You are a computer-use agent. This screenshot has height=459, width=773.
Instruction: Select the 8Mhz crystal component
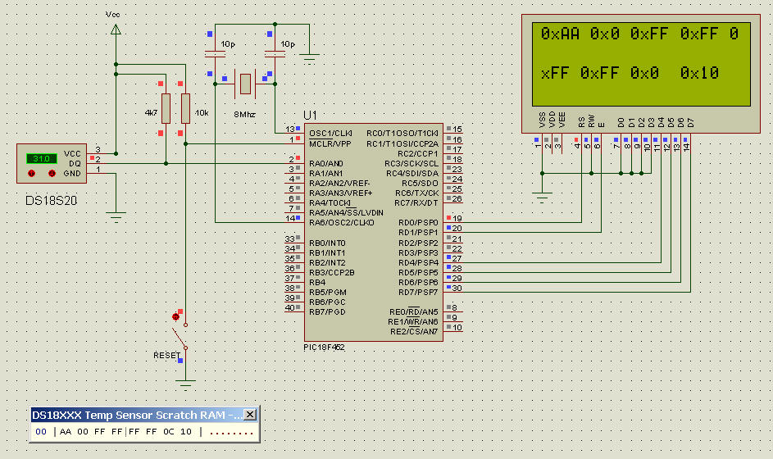[x=245, y=84]
